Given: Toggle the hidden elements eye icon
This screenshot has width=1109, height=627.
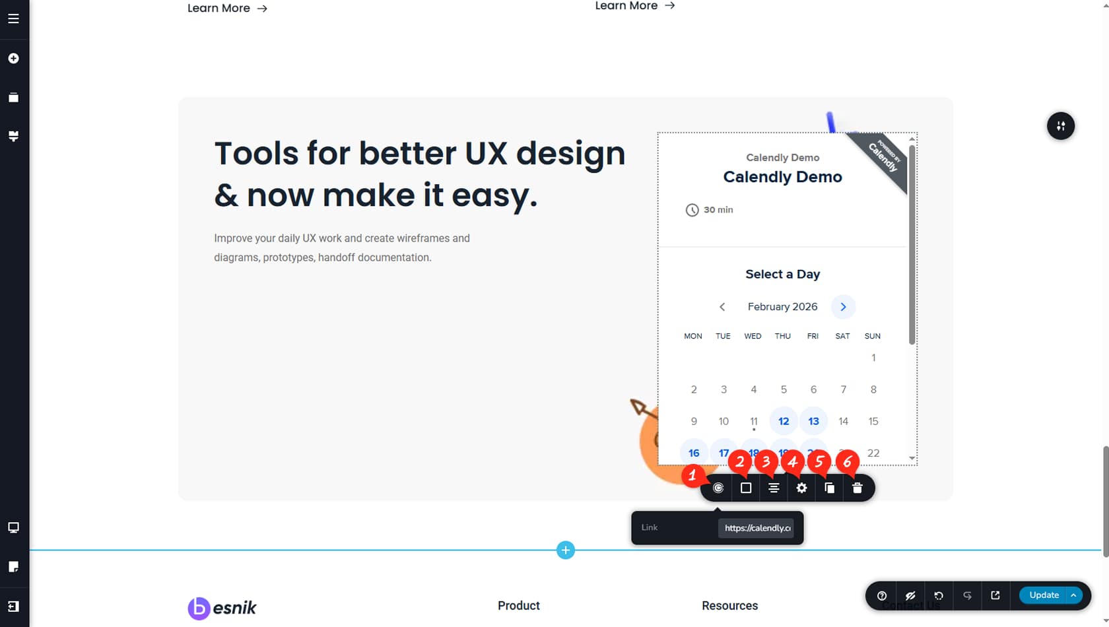Looking at the screenshot, I should click(910, 595).
